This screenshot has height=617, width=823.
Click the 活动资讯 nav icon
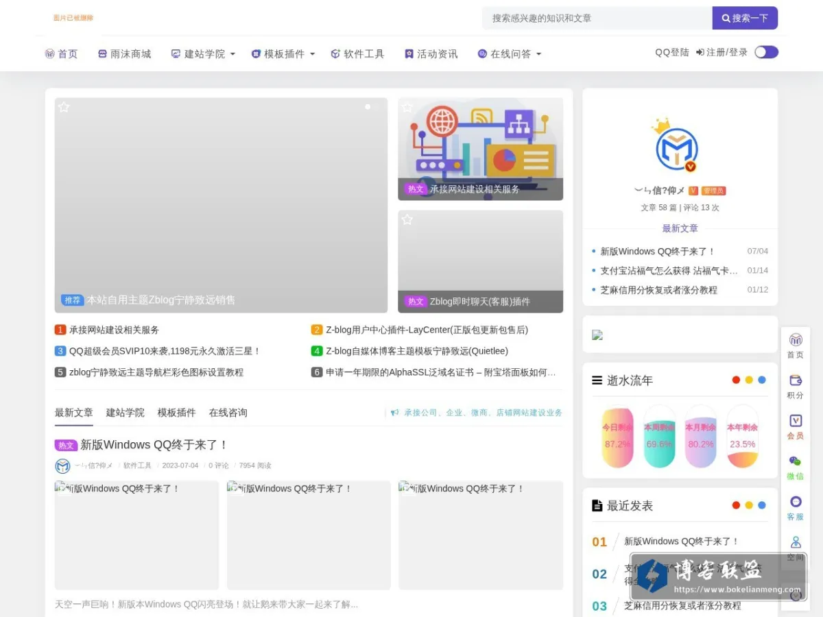409,53
